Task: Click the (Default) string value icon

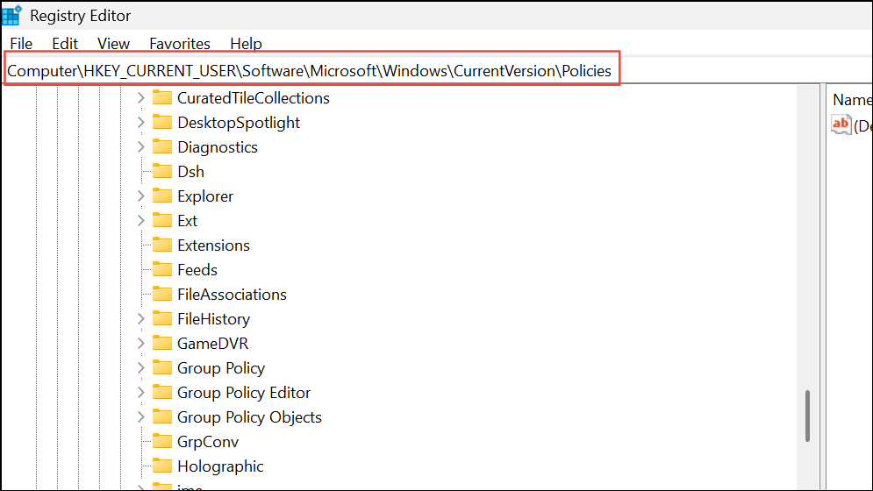Action: [841, 125]
